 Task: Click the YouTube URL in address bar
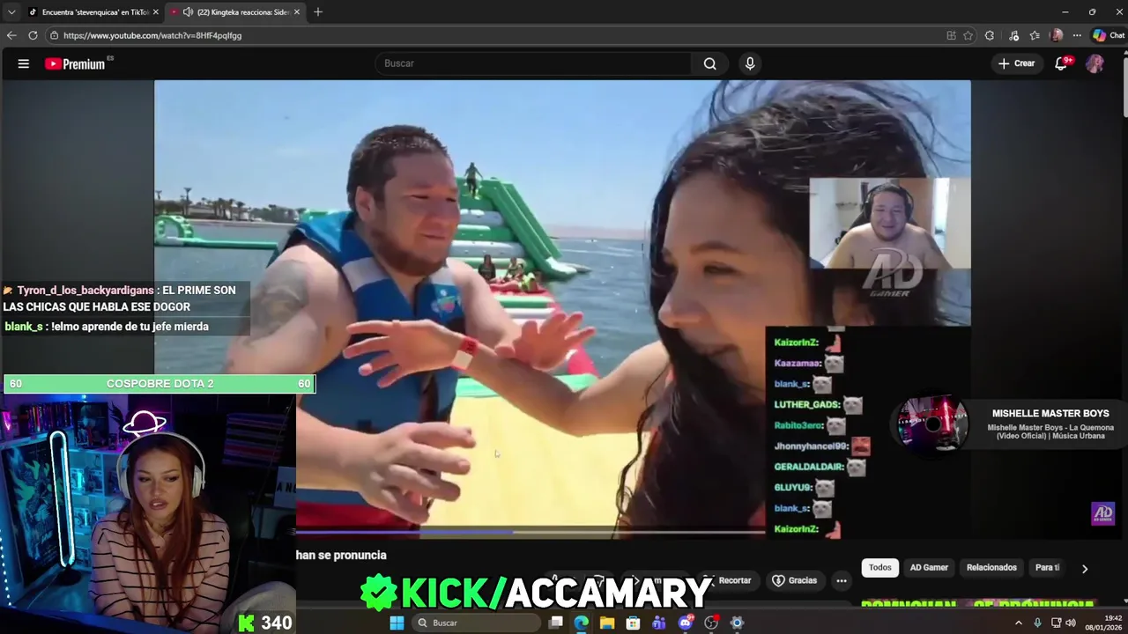152,35
